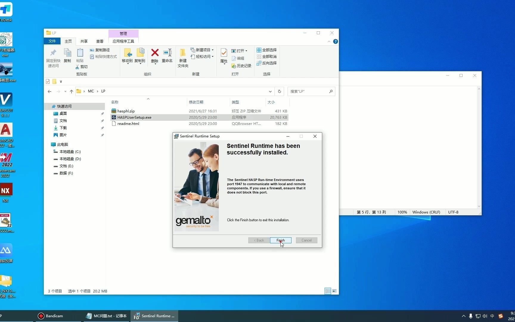Click Copy path in clipboard group

[100, 50]
